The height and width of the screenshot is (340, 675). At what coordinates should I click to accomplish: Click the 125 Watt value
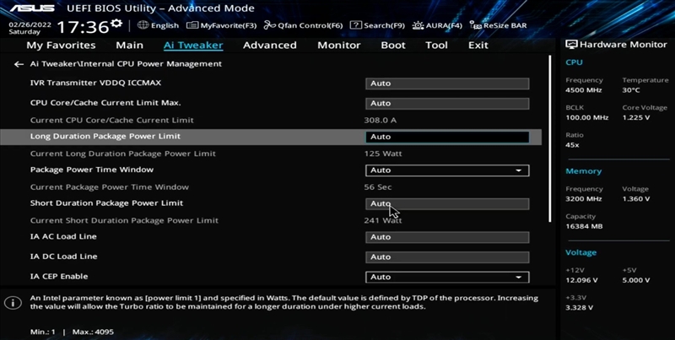[x=383, y=154]
